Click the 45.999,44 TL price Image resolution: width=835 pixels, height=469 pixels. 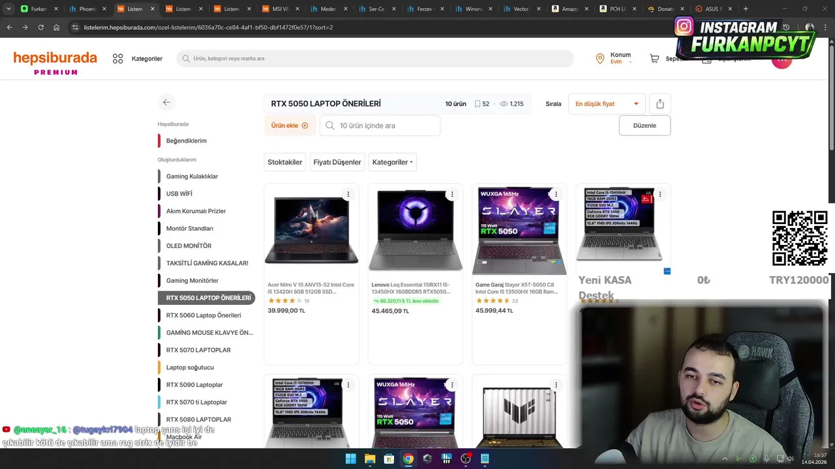coord(494,311)
